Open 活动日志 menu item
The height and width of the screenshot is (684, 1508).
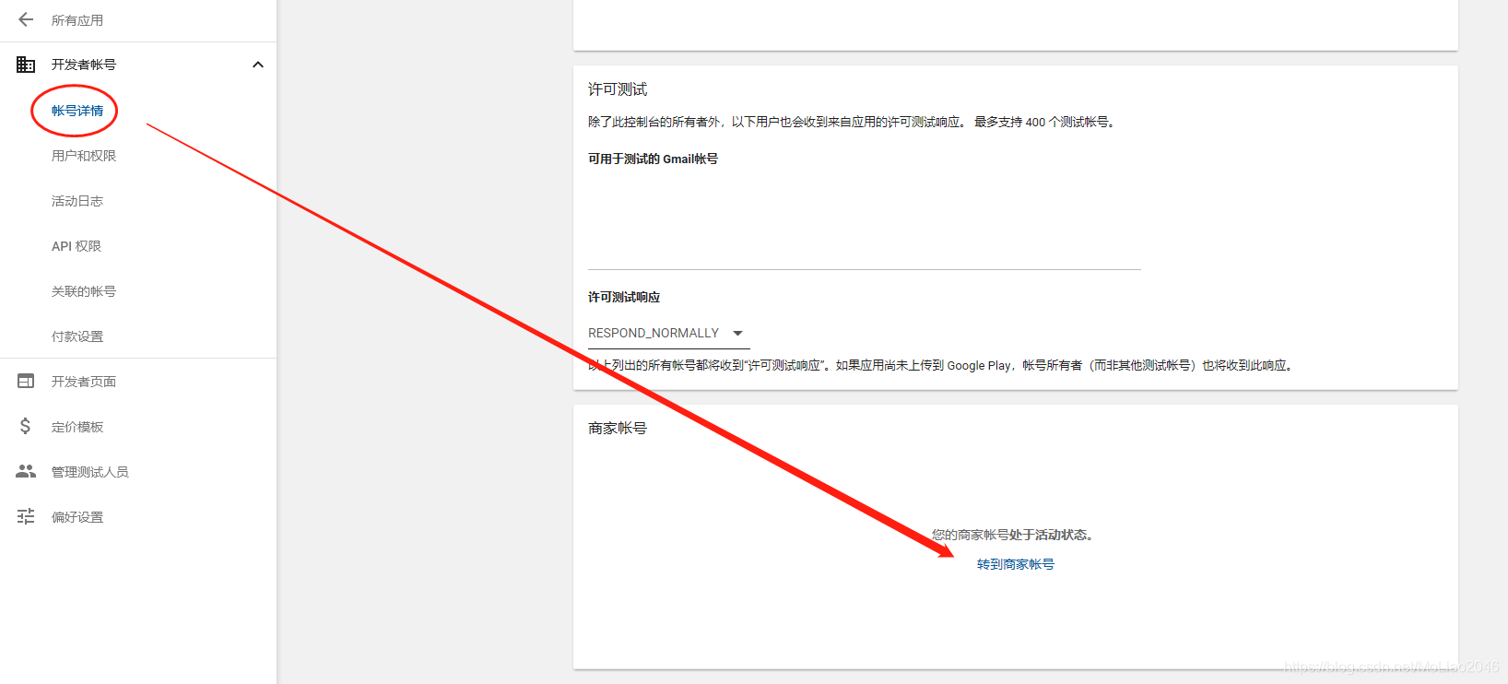[77, 201]
